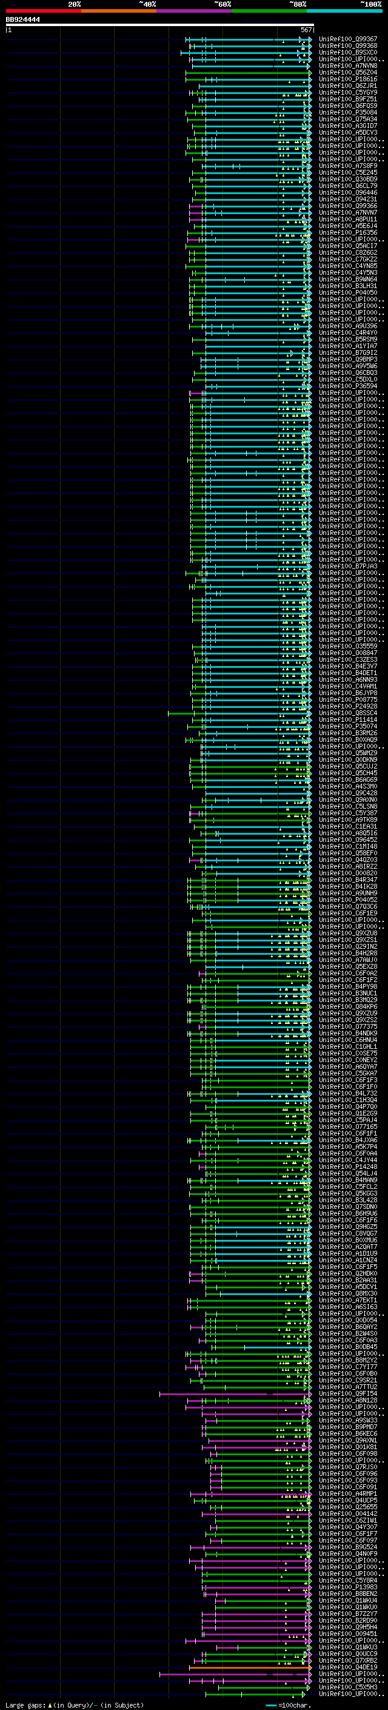Click hit label UniRef100_C1EA31
Viewport: 388px width, 1710px height.
tap(348, 826)
